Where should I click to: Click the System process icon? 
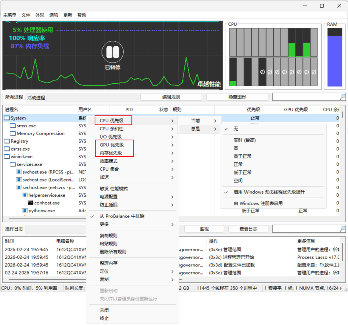[x=7, y=118]
